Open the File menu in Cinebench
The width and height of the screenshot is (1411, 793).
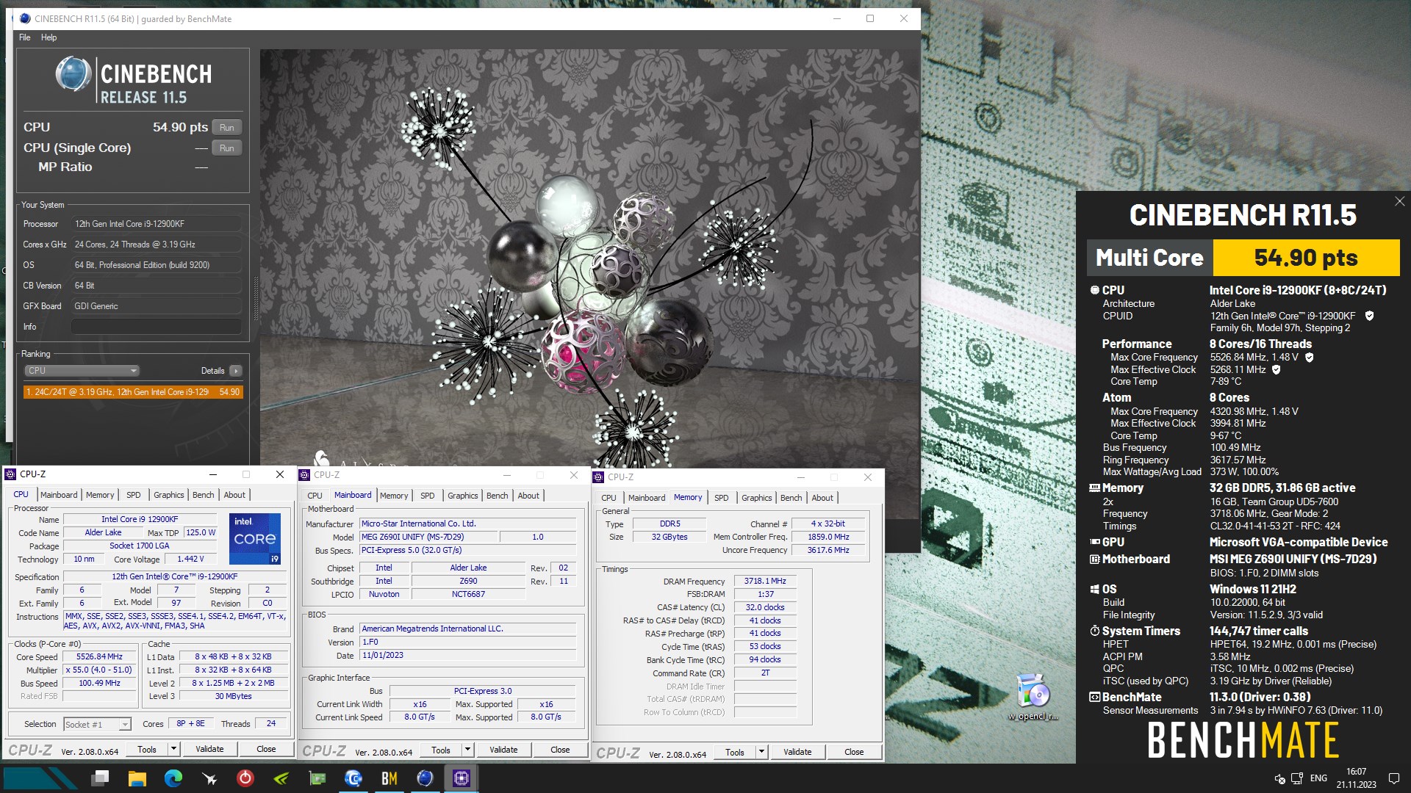pos(24,37)
